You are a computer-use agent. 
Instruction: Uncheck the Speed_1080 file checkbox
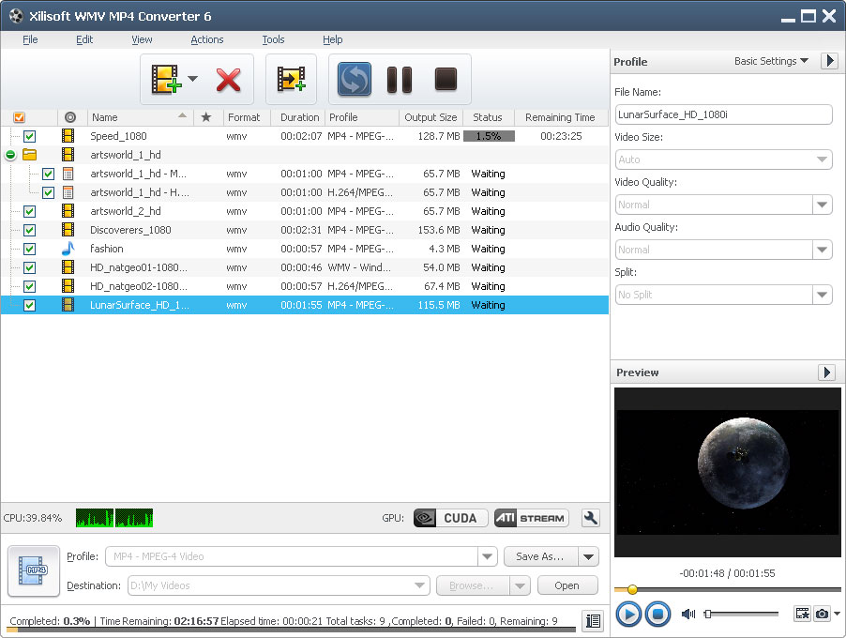[30, 136]
